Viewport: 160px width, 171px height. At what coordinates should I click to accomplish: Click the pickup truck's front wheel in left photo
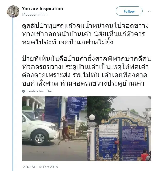(40, 138)
